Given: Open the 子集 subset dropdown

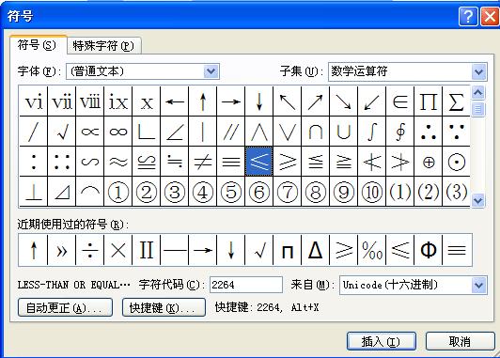Looking at the screenshot, I should pos(479,71).
